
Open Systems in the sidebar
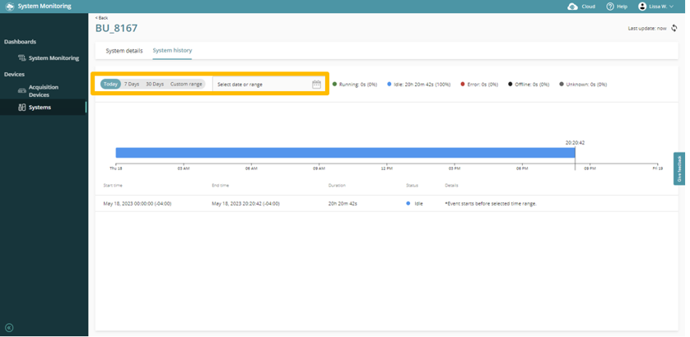(40, 108)
